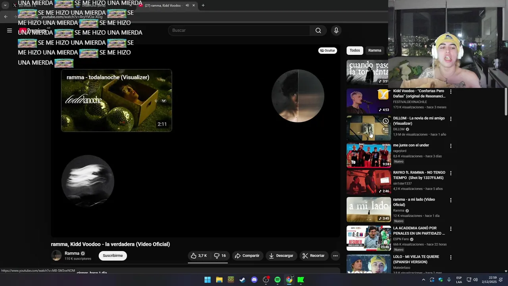Screen dimensions: 508x286
Task: Open Discord from the taskbar
Action: click(254, 280)
